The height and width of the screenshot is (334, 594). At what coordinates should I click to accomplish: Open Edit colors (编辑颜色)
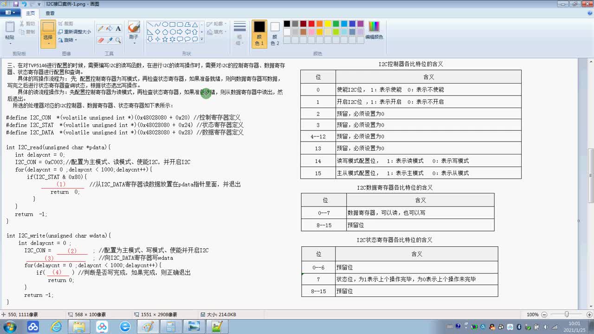[374, 31]
